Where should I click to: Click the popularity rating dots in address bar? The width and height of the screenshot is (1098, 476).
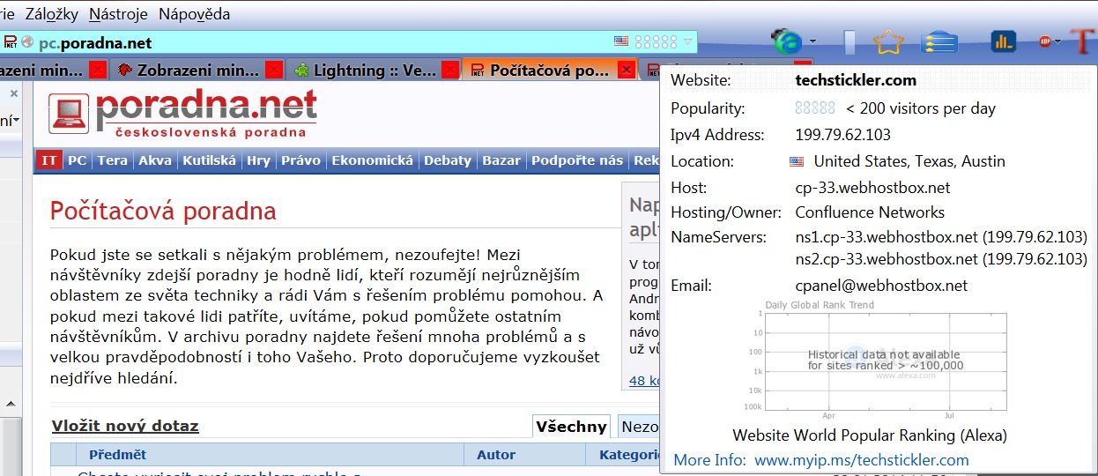click(656, 41)
